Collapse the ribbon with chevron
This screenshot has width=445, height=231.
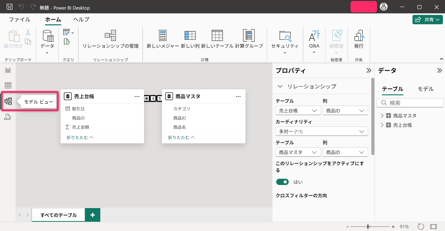(441, 59)
